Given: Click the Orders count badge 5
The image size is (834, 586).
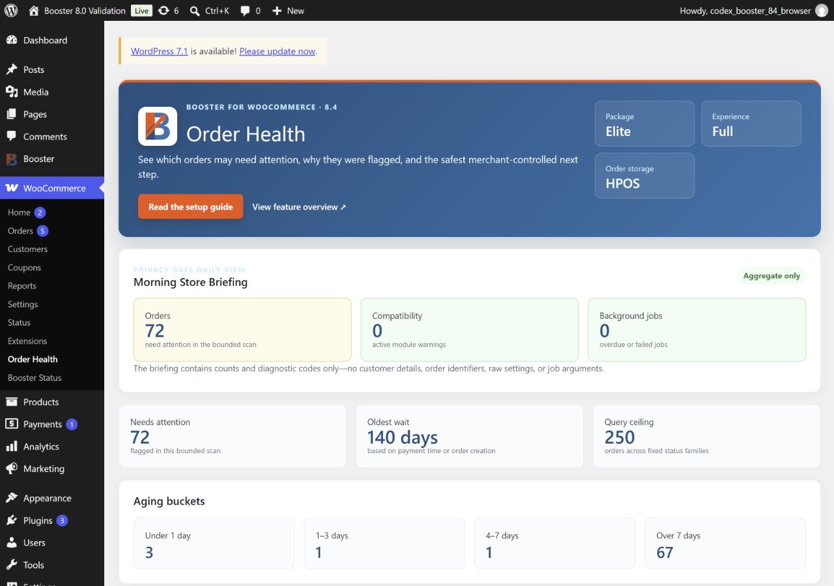Looking at the screenshot, I should pyautogui.click(x=42, y=230).
